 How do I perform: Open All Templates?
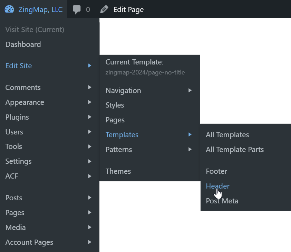pos(227,135)
